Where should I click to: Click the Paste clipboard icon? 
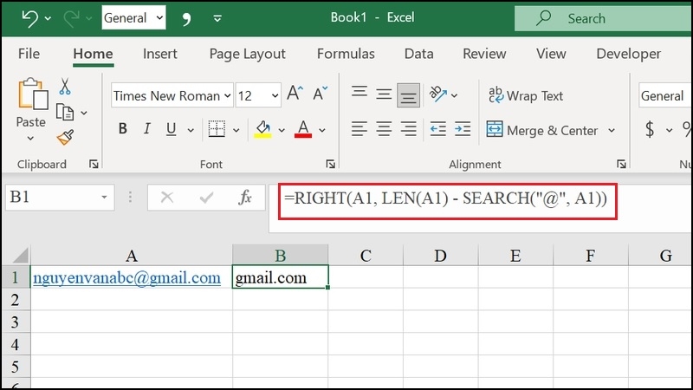[32, 94]
